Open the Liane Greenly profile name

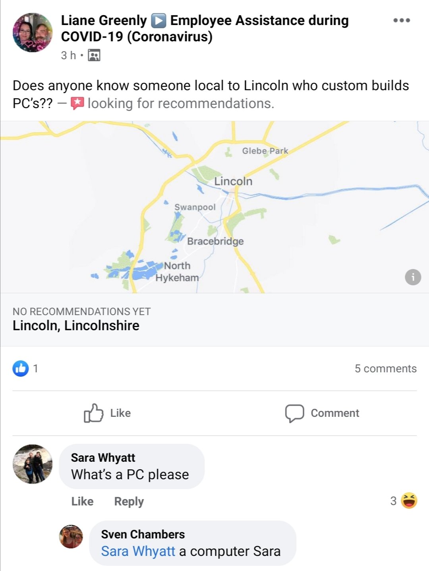pyautogui.click(x=104, y=21)
